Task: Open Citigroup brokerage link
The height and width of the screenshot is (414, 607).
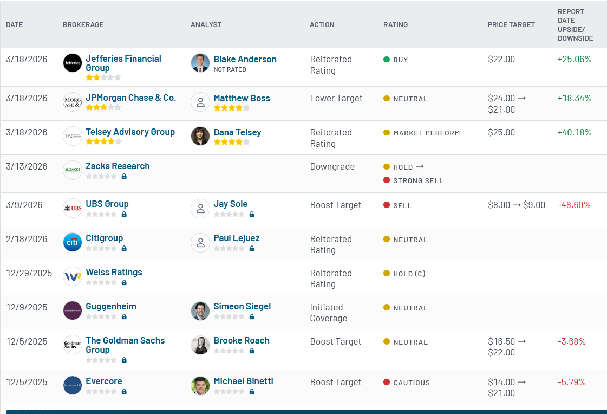Action: click(104, 238)
